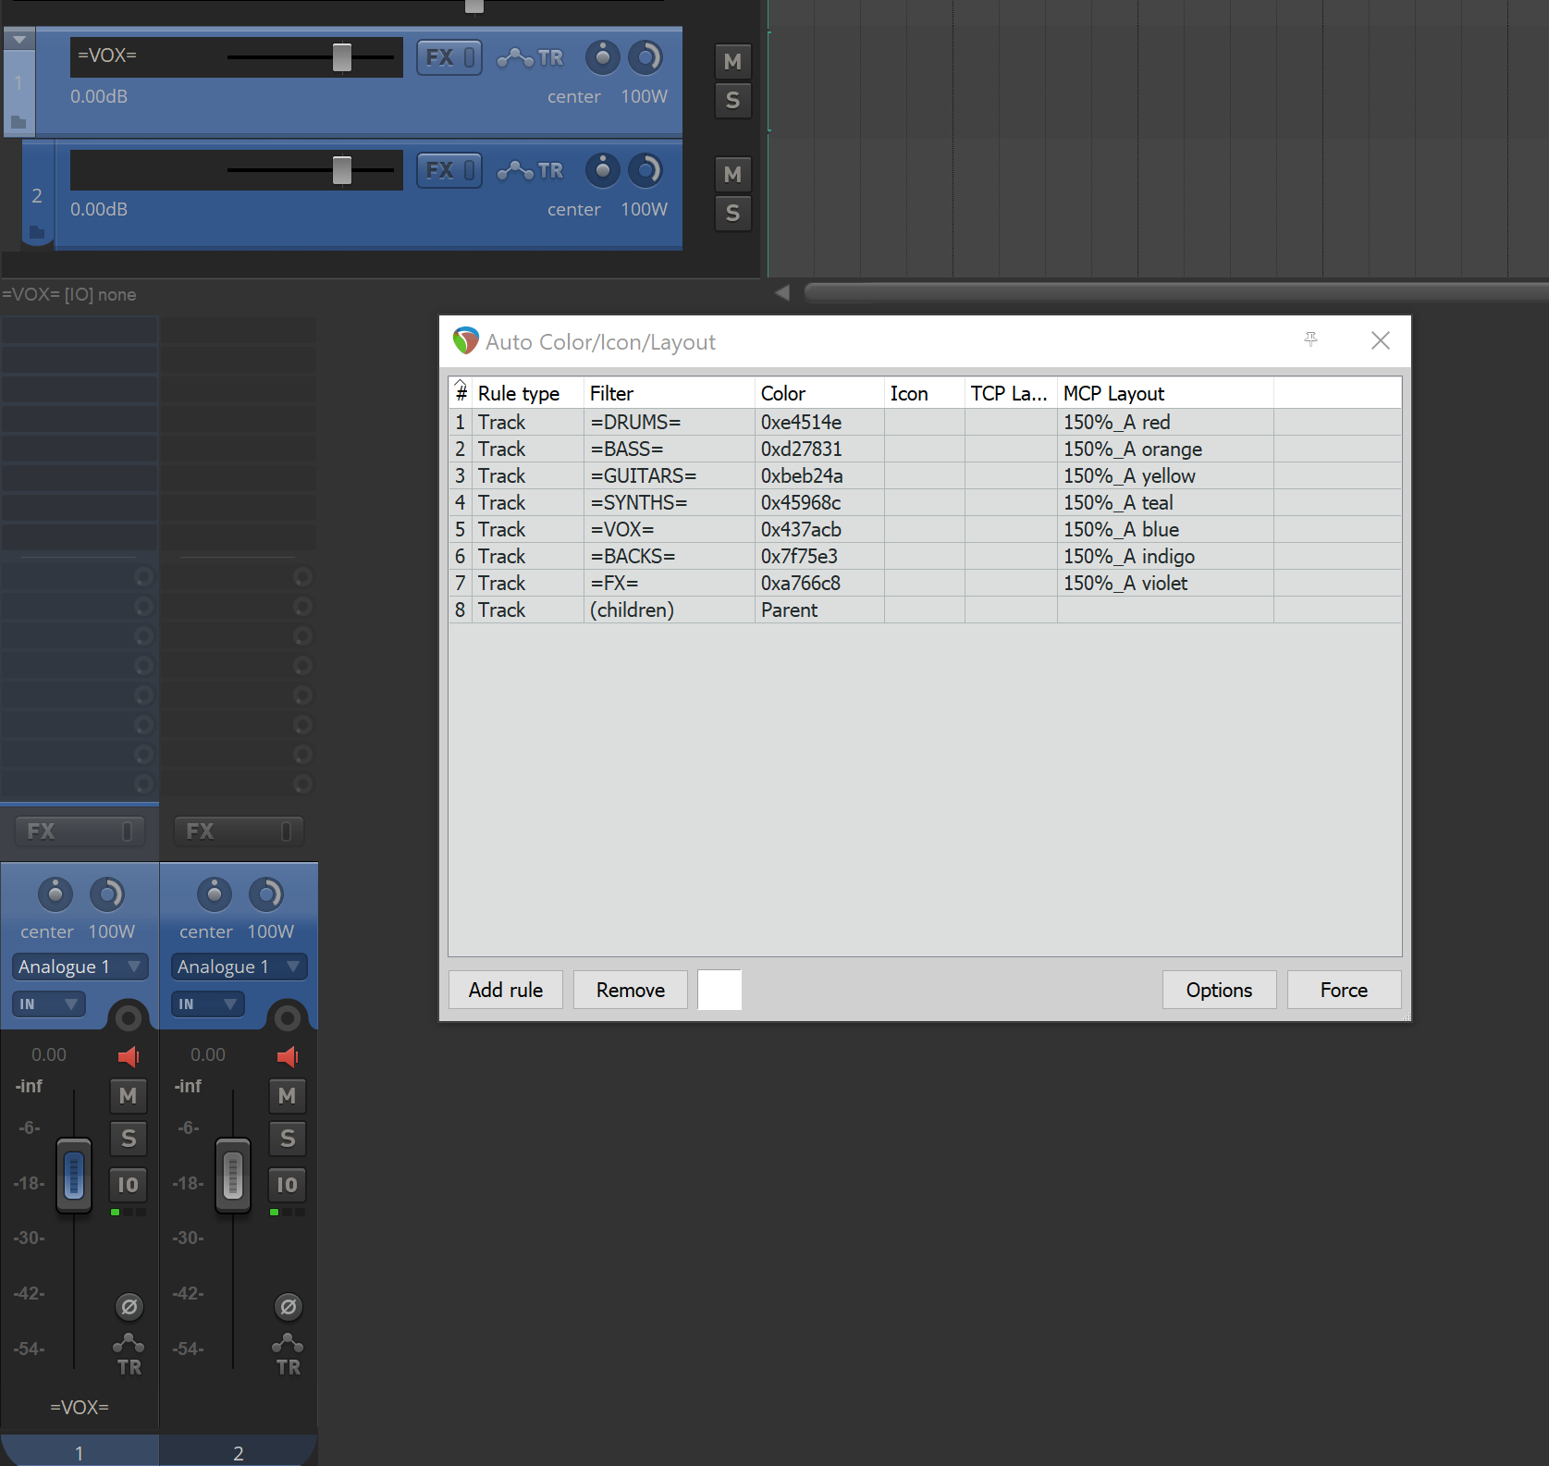Select the =GUITARS= rule row
The image size is (1549, 1466).
pyautogui.click(x=925, y=476)
